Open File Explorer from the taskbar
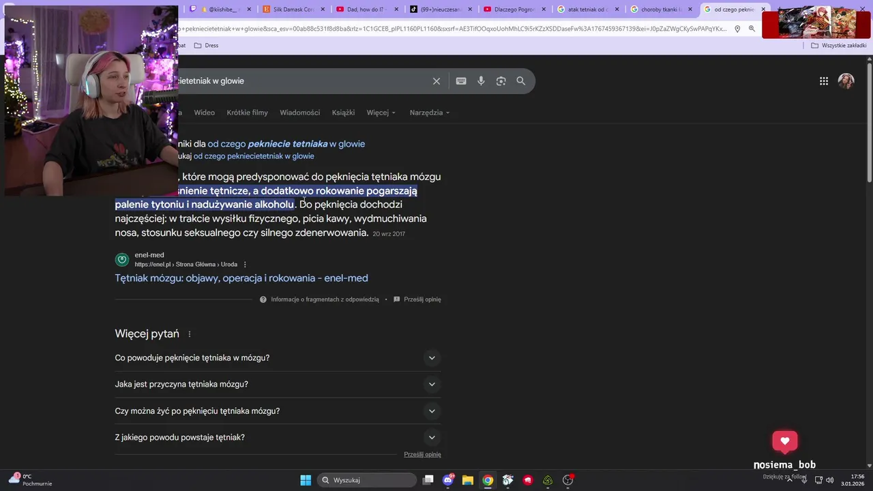Viewport: 873px width, 491px height. coord(468,480)
